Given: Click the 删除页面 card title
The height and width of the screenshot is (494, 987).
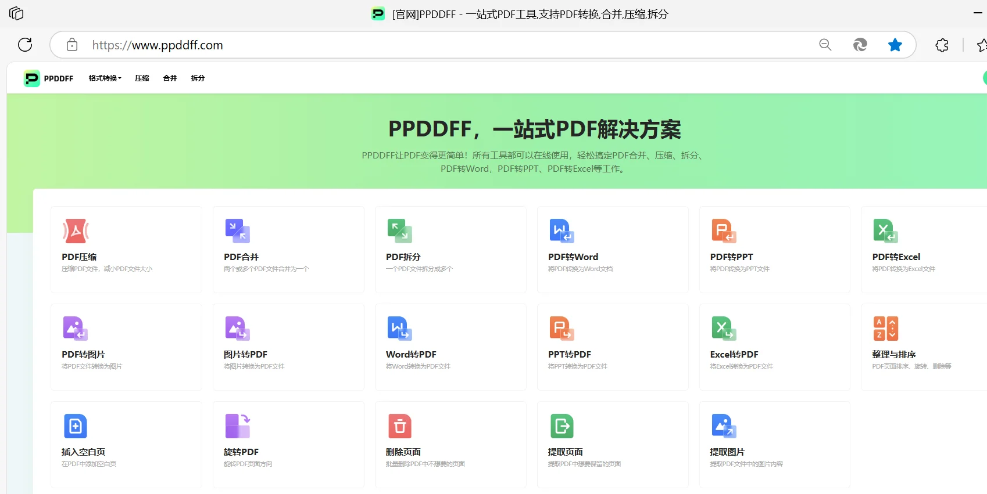Looking at the screenshot, I should (x=403, y=452).
